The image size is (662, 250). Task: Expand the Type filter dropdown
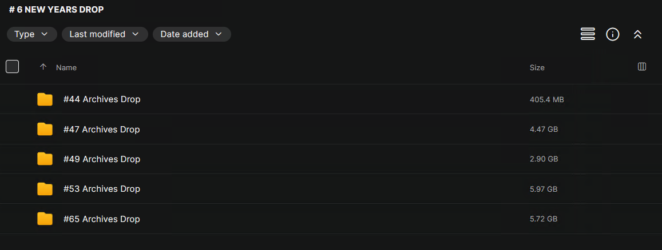coord(31,34)
